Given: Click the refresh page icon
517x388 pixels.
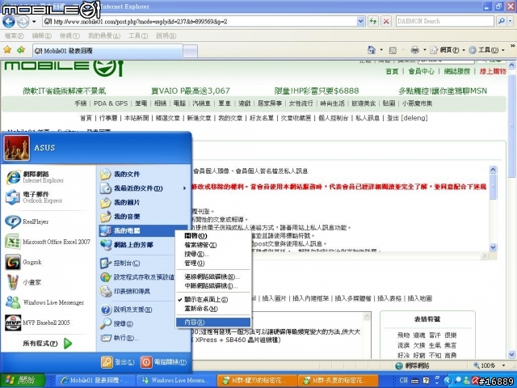Looking at the screenshot, I should point(373,22).
